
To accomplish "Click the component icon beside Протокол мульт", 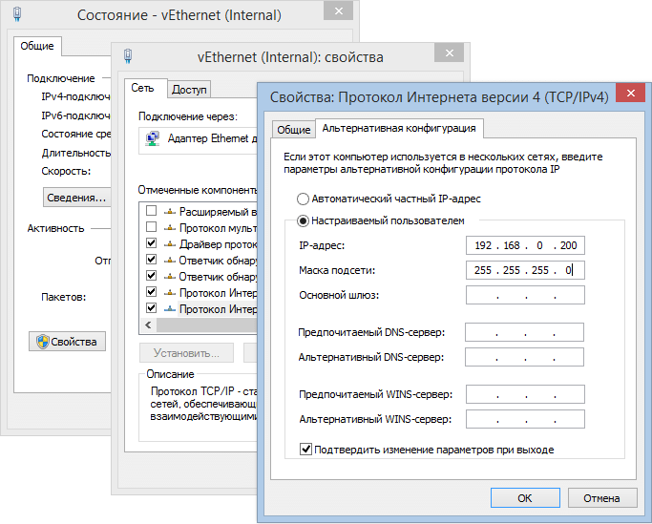I will click(x=170, y=228).
